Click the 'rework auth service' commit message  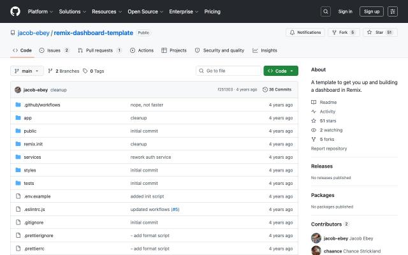pos(150,157)
